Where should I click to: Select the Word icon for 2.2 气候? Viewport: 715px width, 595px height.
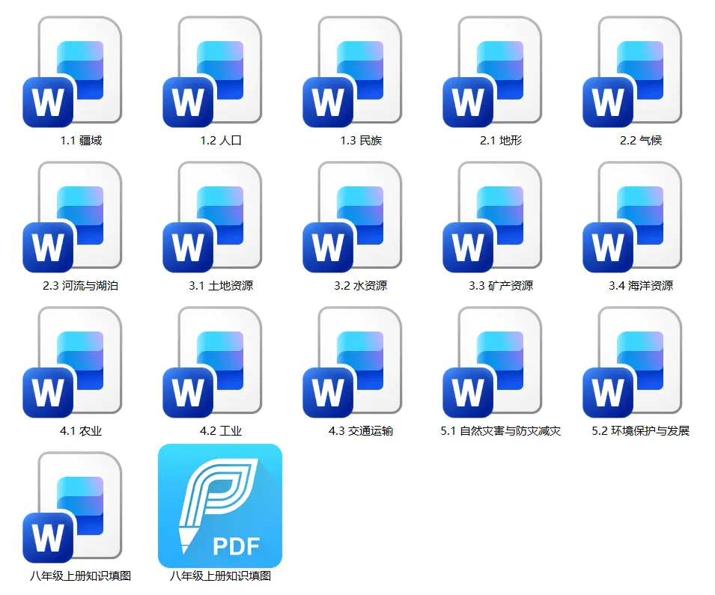632,72
